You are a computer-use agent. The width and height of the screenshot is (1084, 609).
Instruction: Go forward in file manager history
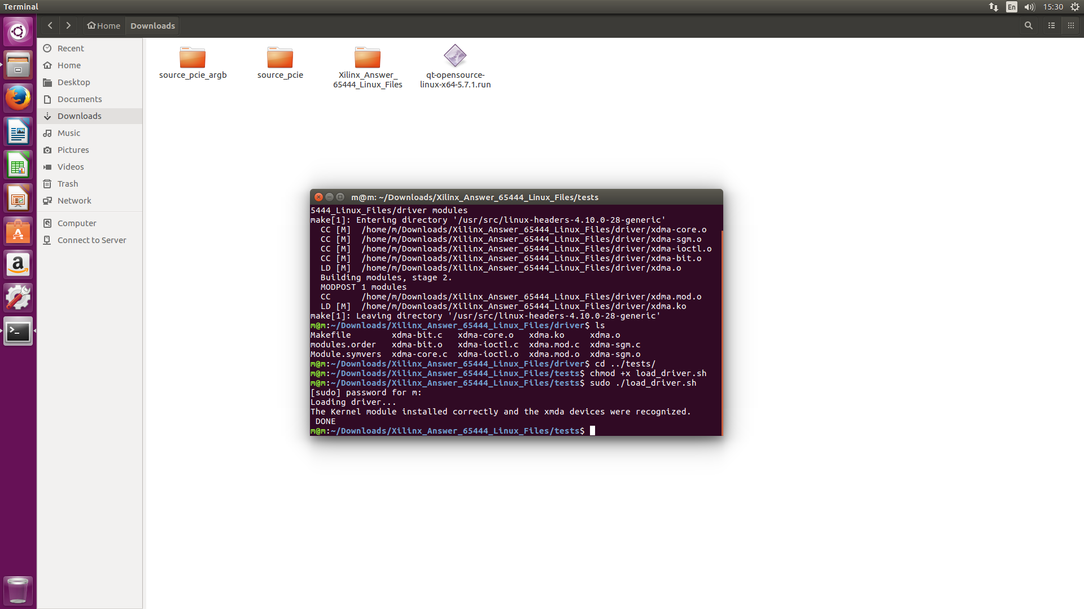click(x=68, y=25)
